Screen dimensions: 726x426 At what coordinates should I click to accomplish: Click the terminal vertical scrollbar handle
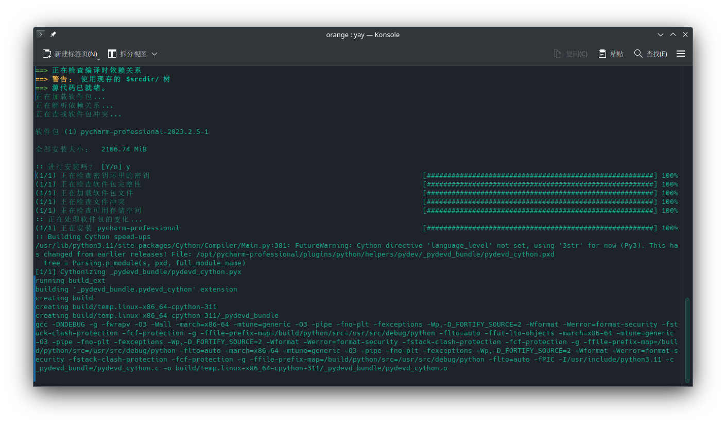tap(687, 340)
